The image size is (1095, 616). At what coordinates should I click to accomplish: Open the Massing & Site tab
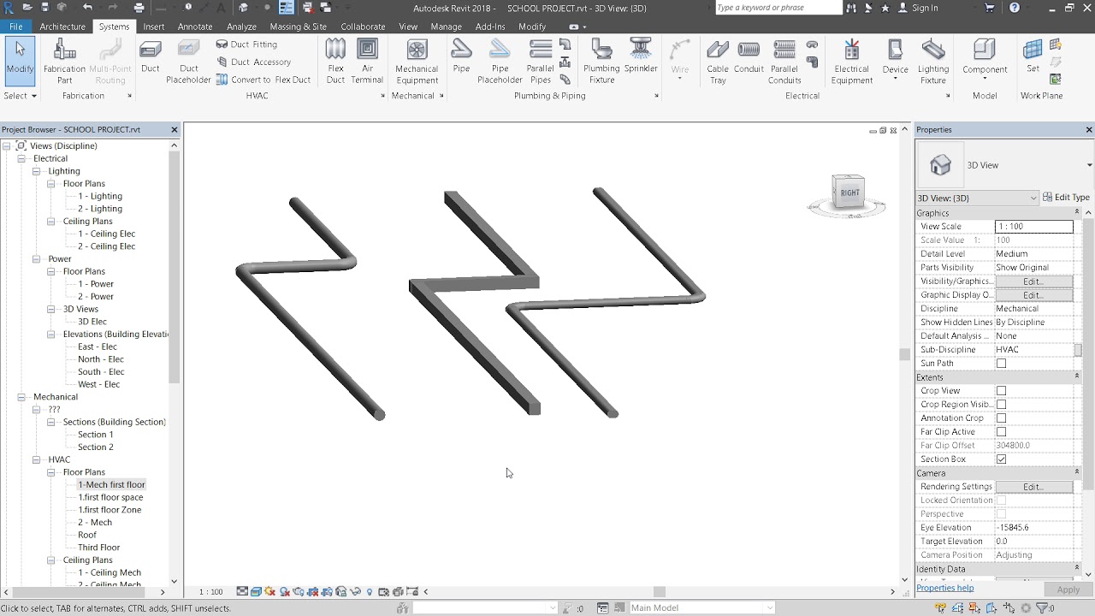299,27
